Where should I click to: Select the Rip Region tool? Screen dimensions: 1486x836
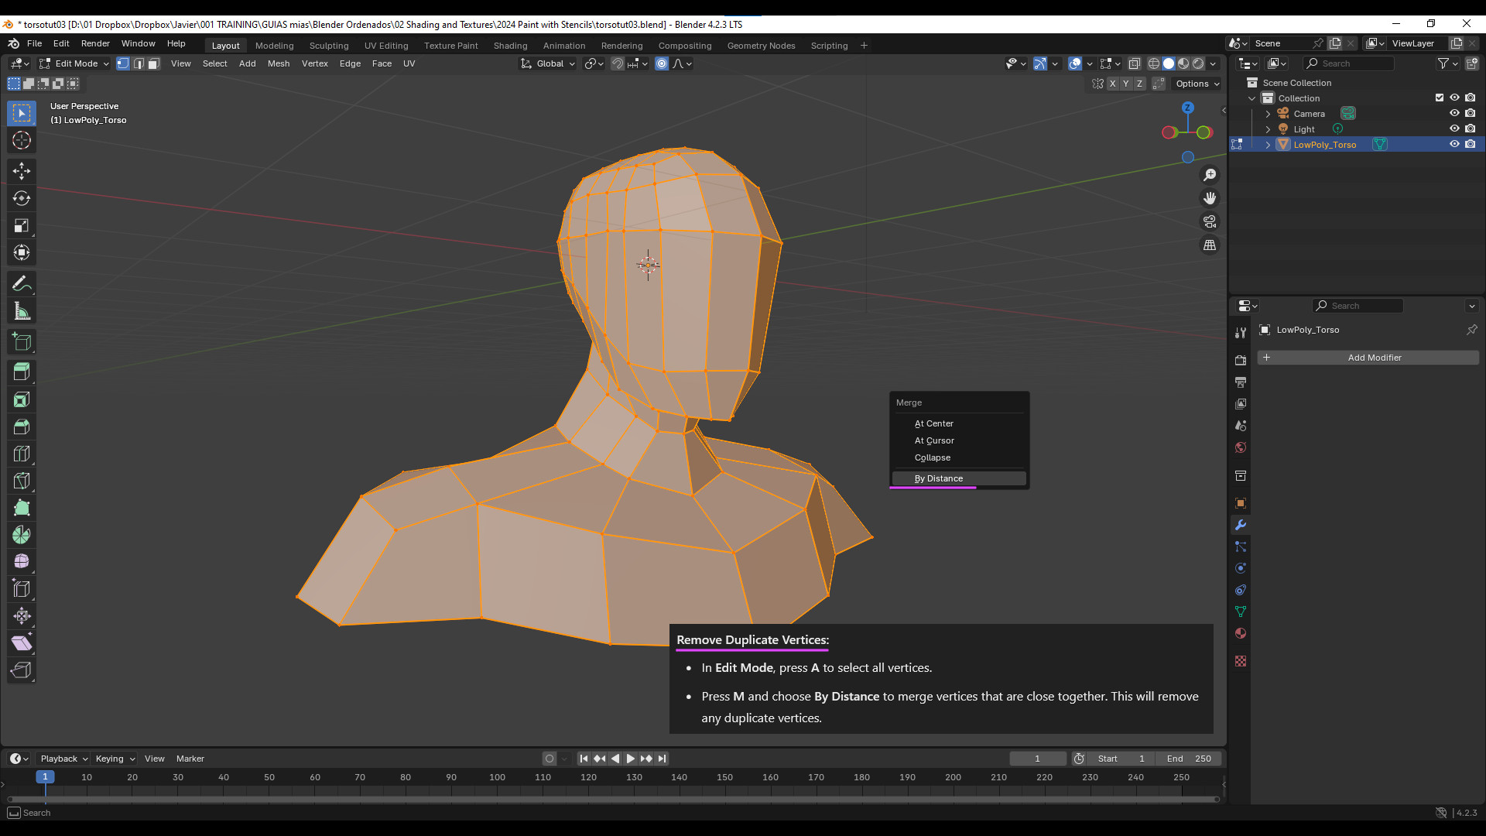[22, 670]
